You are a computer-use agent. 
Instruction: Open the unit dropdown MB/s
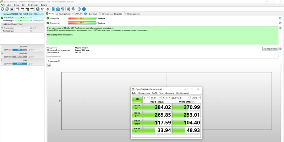pyautogui.click(x=196, y=97)
